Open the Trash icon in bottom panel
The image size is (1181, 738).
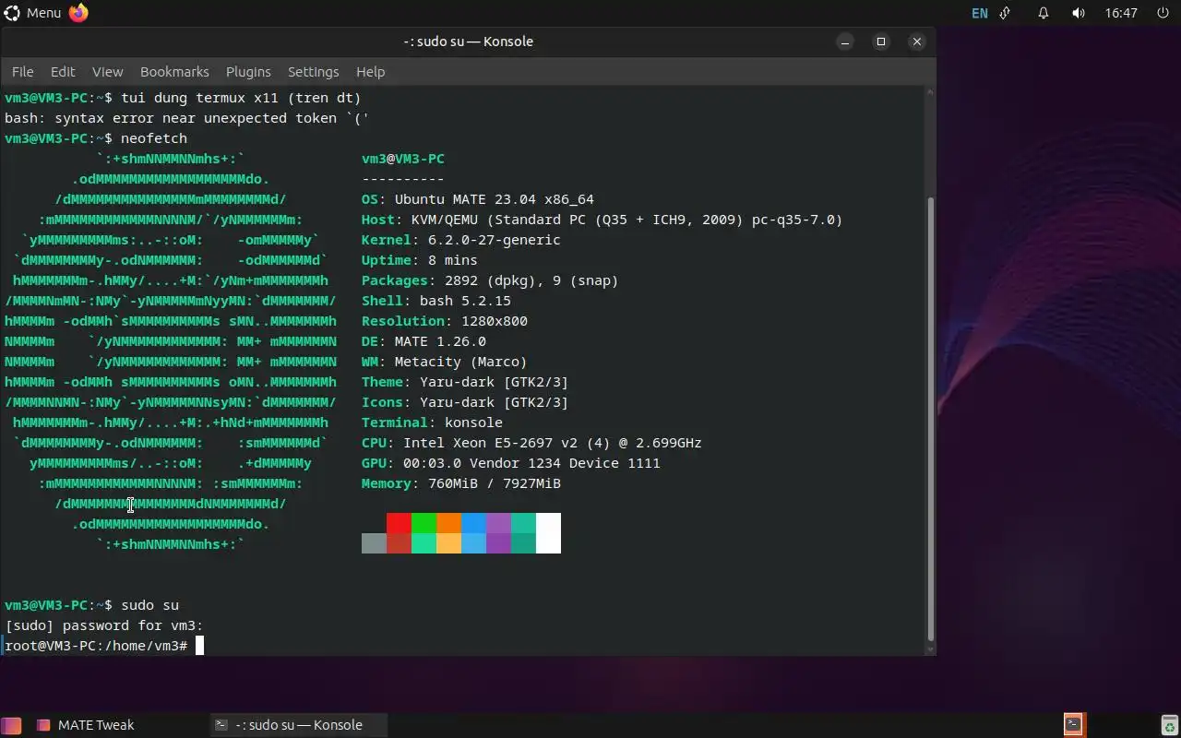[x=1169, y=725]
